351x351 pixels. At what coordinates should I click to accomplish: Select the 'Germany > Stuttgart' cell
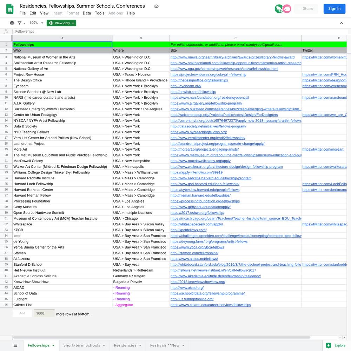coord(141,276)
